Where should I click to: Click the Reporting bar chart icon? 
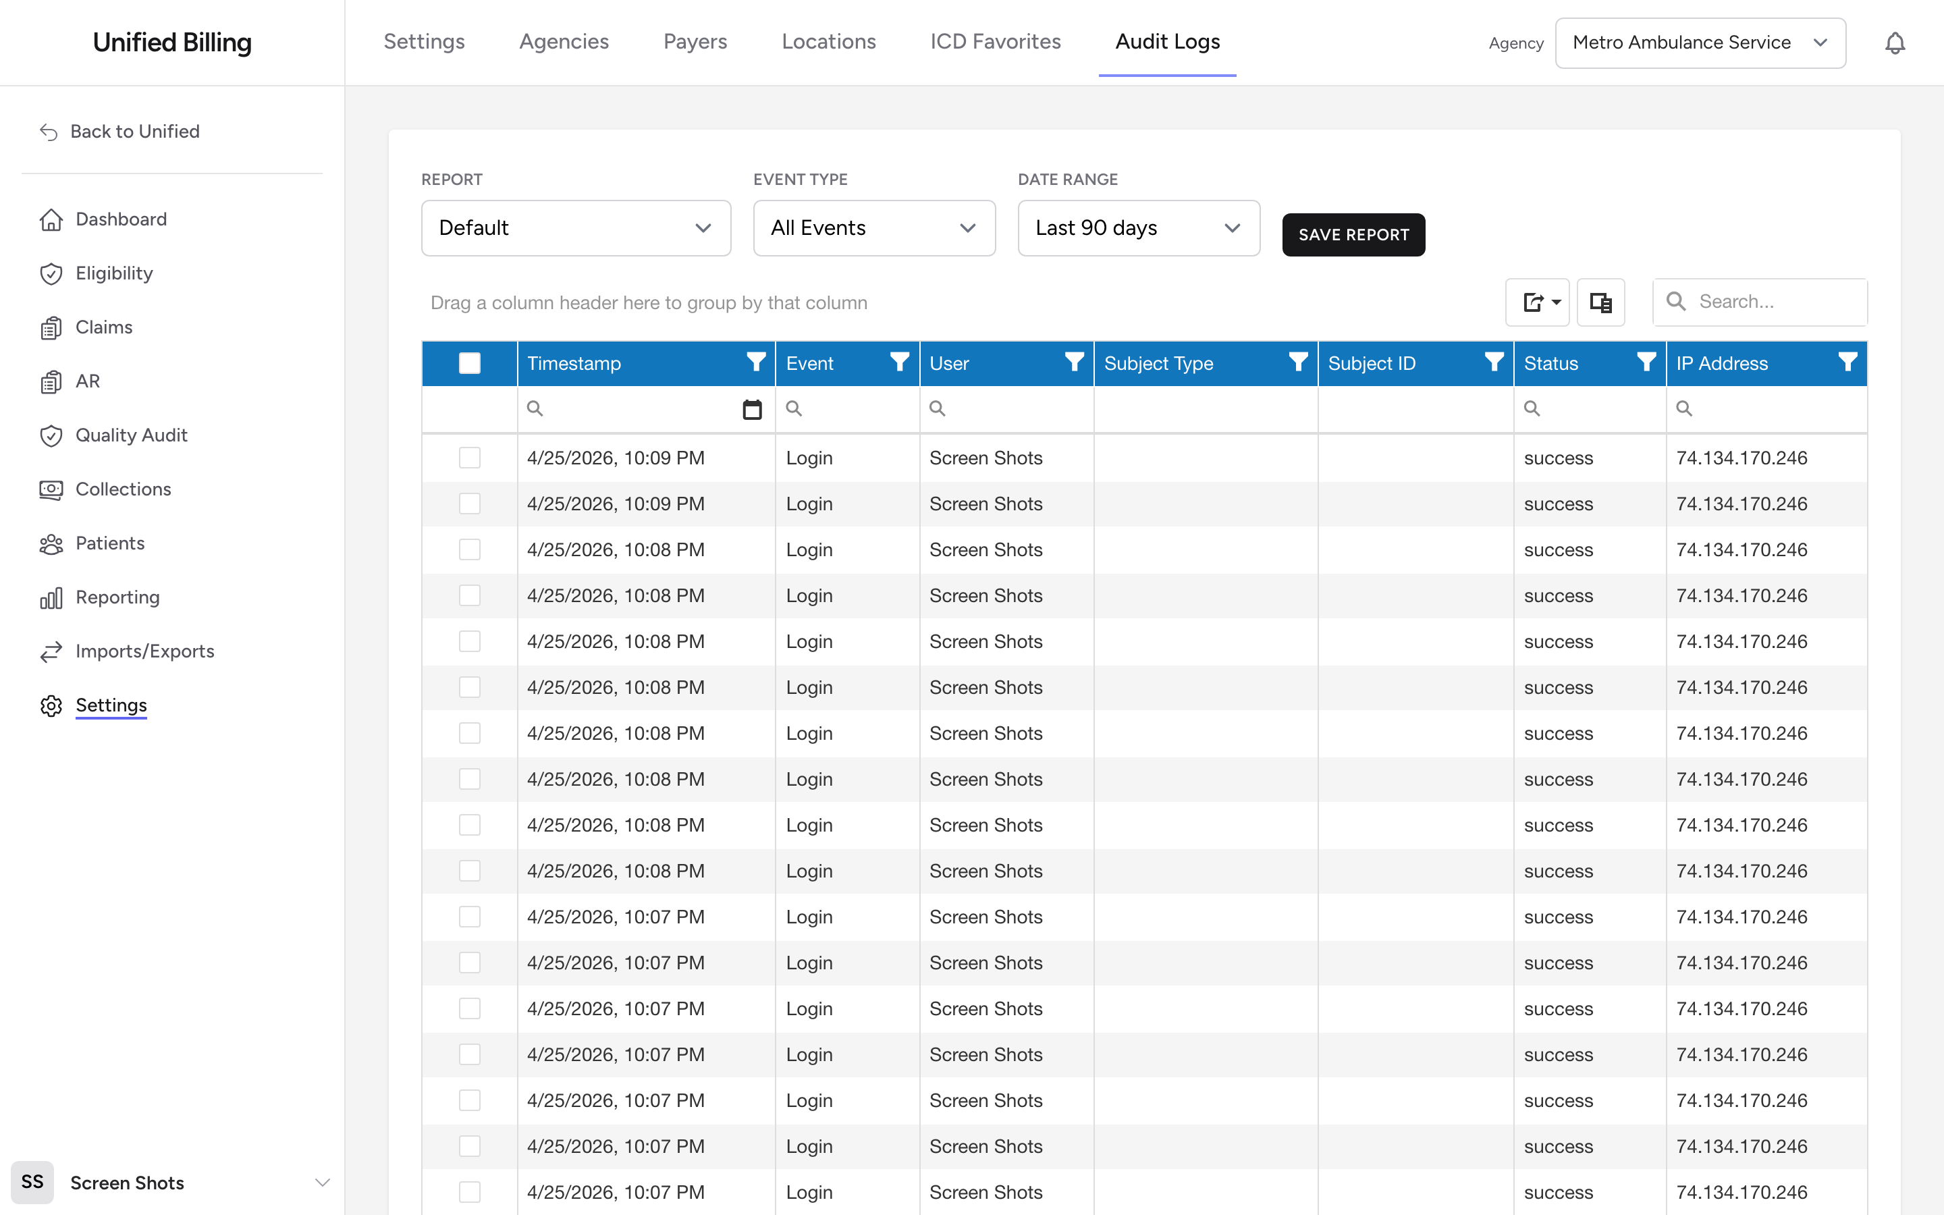point(51,598)
